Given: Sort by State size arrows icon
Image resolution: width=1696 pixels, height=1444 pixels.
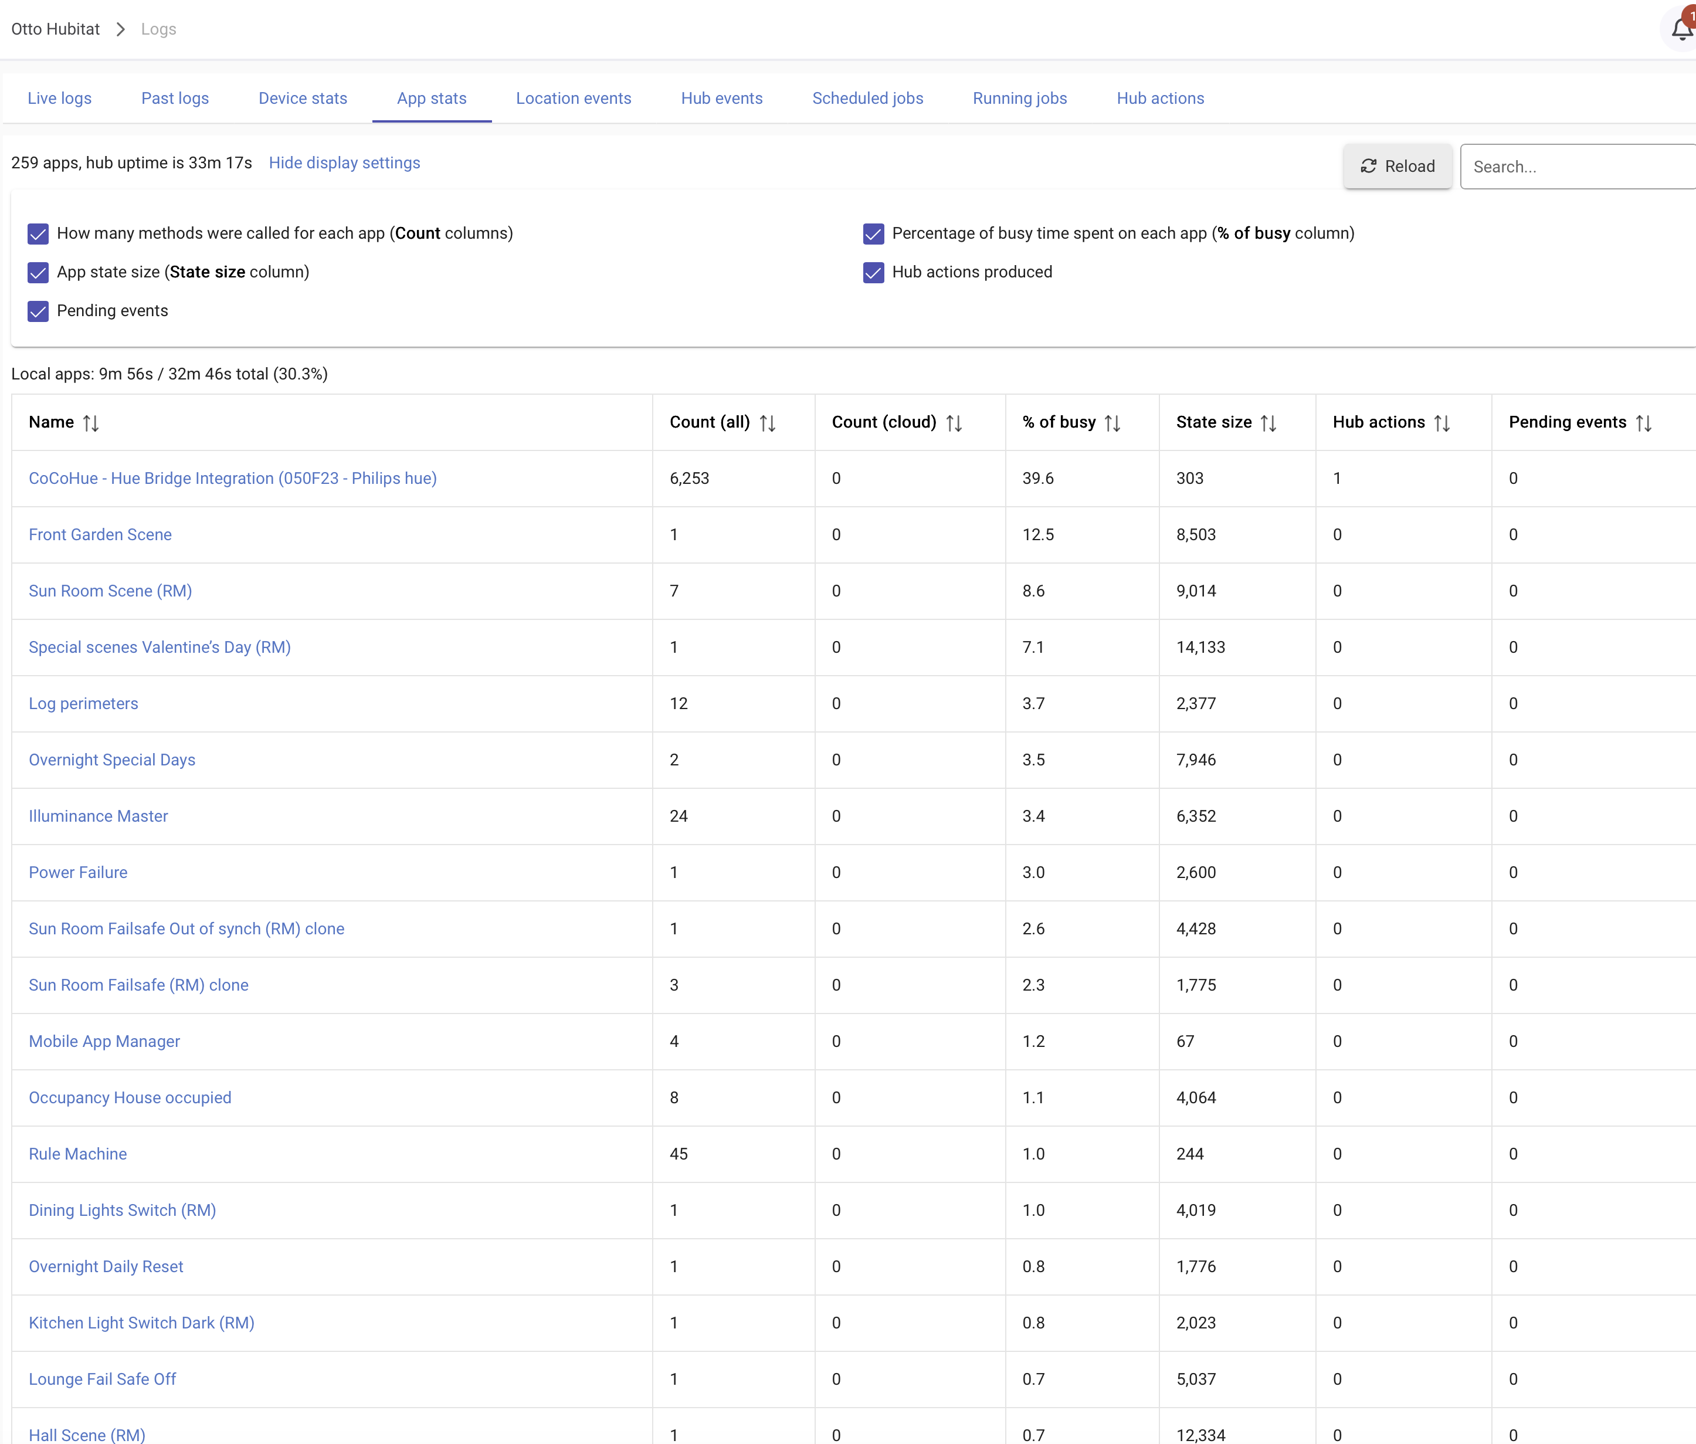Looking at the screenshot, I should 1268,423.
